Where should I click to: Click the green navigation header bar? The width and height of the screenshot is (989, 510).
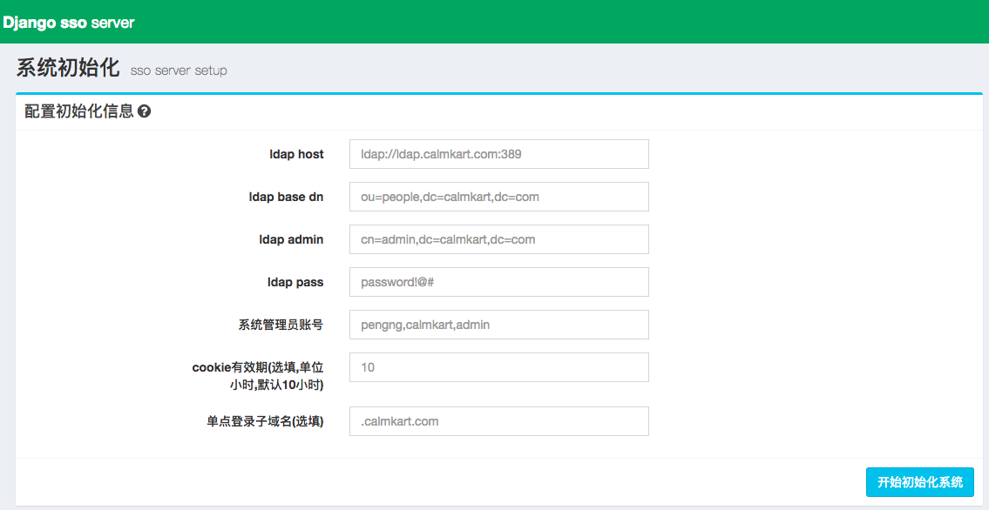coord(523,22)
